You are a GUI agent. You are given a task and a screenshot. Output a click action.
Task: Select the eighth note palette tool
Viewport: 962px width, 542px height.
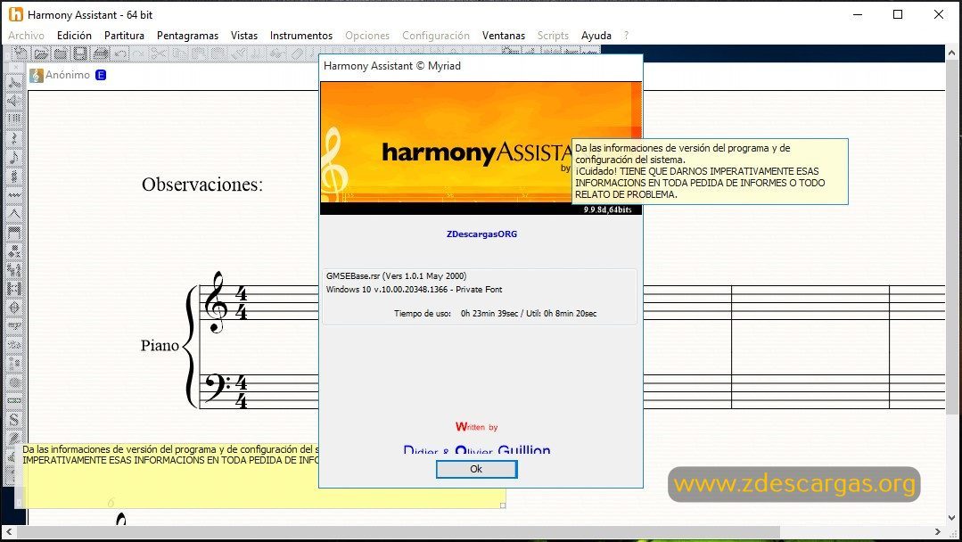point(14,158)
